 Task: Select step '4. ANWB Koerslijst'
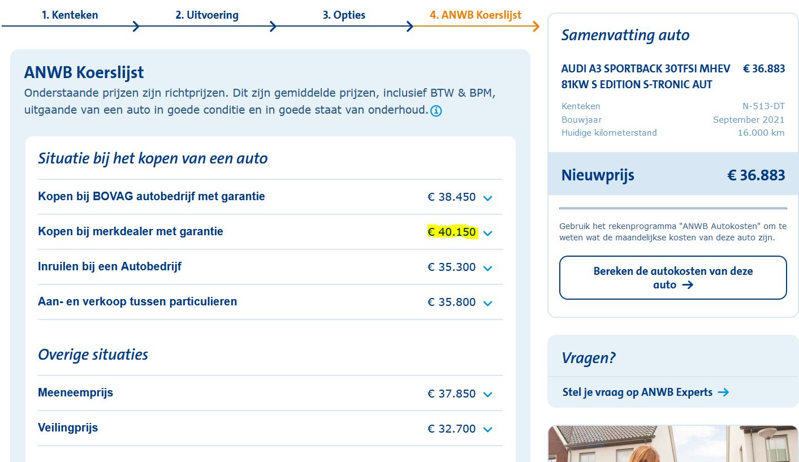click(x=475, y=15)
